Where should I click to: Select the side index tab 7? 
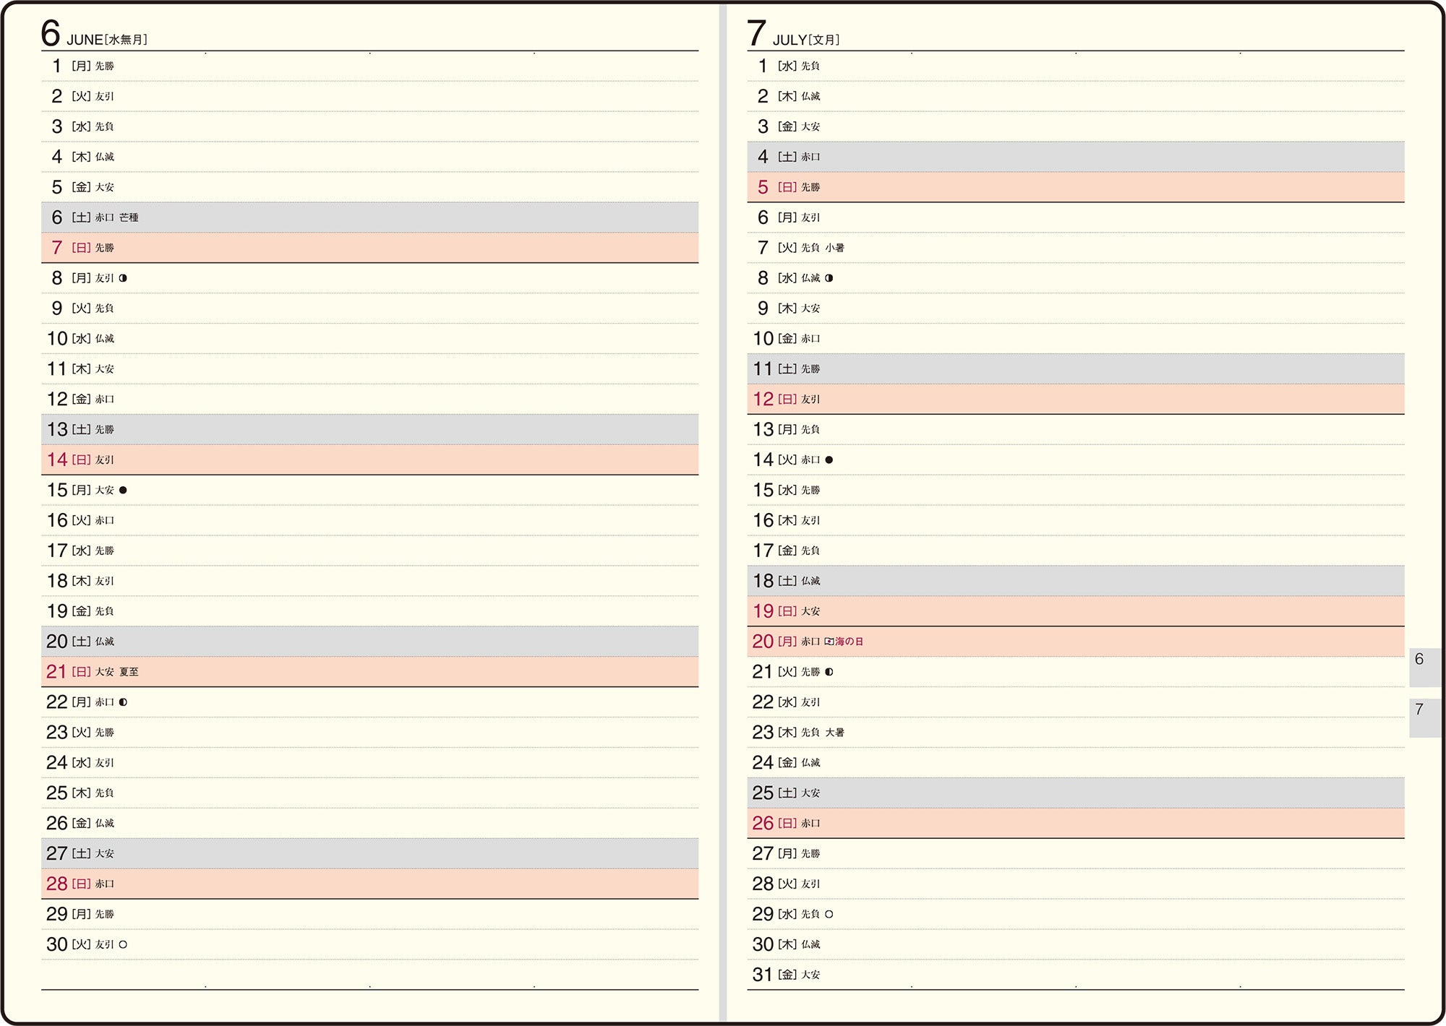[x=1424, y=718]
